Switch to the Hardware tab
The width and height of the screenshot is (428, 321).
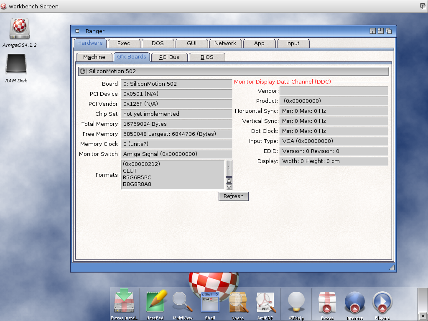pos(90,43)
